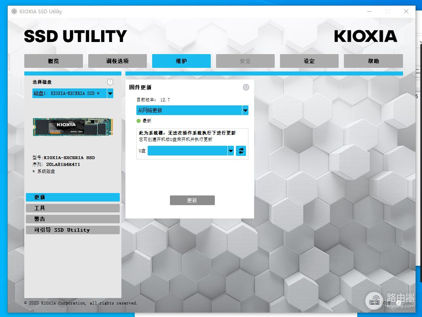Expand the U盘 dropdown arrow

(231, 151)
